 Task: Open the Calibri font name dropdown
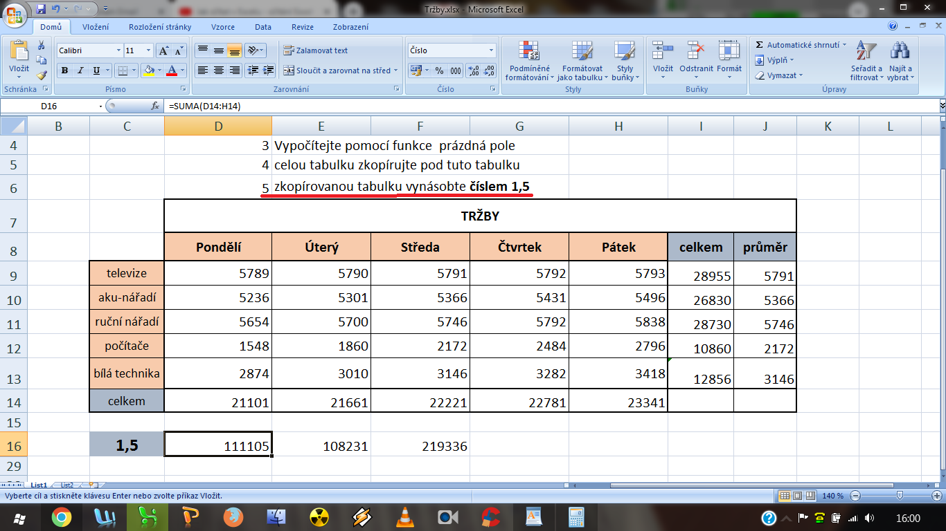[118, 50]
